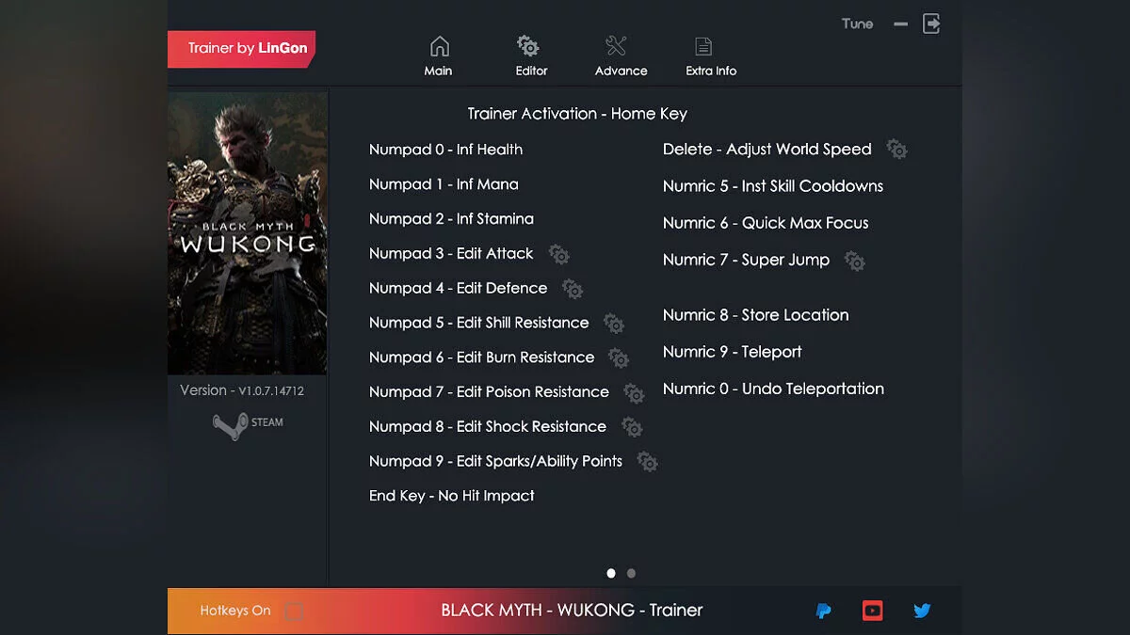
Task: Open the YouTube channel icon
Action: (873, 611)
